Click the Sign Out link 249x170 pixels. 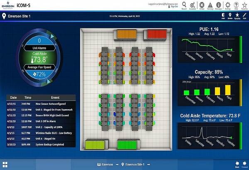174,7
